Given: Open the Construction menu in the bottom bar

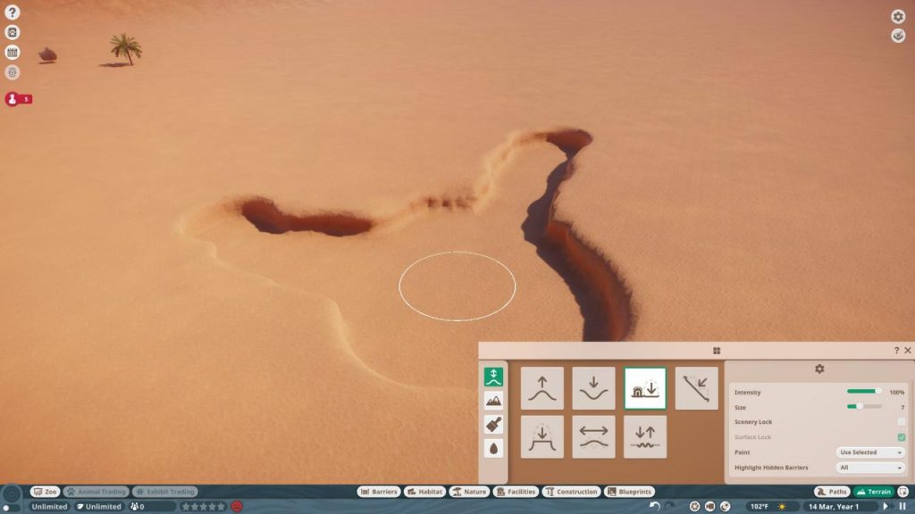Looking at the screenshot, I should 572,491.
